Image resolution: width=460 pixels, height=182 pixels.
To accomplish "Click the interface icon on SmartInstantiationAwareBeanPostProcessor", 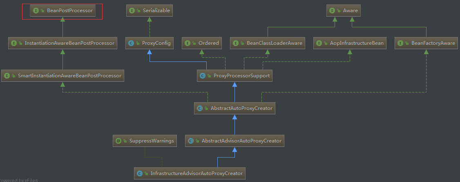I will 7,75.
